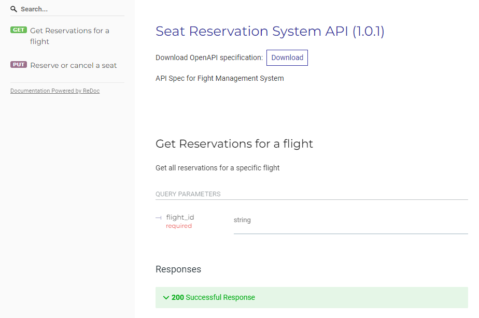The width and height of the screenshot is (479, 318).
Task: Click 'Get all reservations for a specific flight' text
Action: [x=218, y=168]
